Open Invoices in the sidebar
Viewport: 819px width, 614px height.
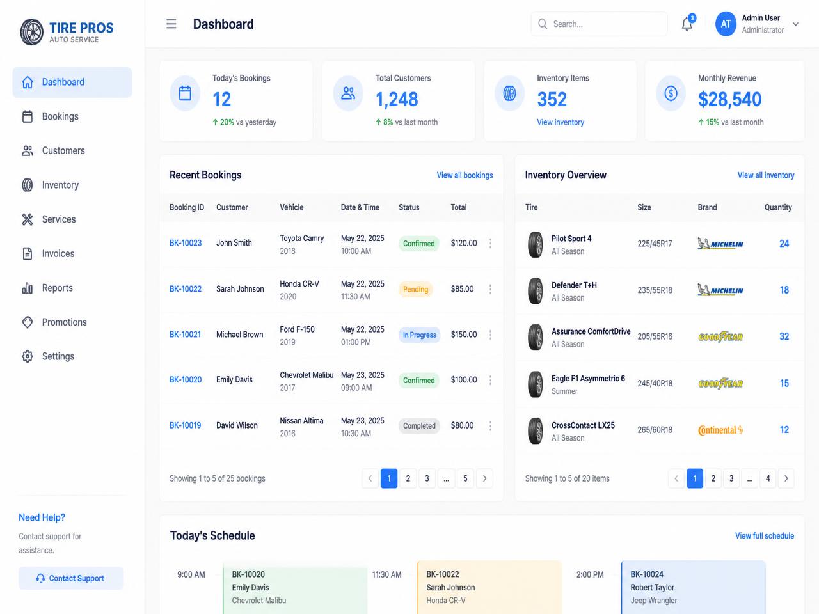[x=72, y=254]
